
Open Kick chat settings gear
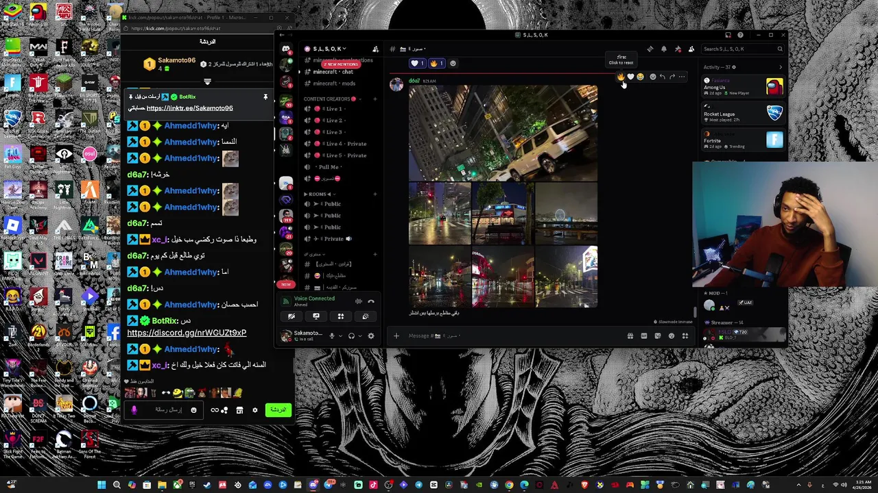pyautogui.click(x=254, y=410)
